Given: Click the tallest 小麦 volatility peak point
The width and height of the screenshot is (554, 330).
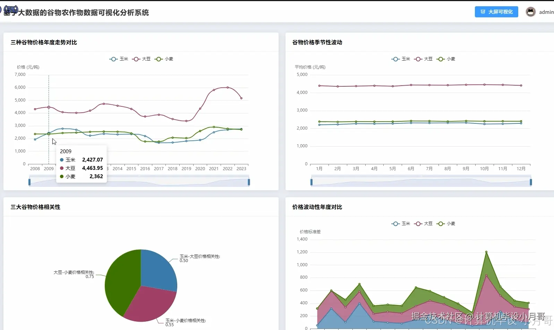Looking at the screenshot, I should (486, 252).
